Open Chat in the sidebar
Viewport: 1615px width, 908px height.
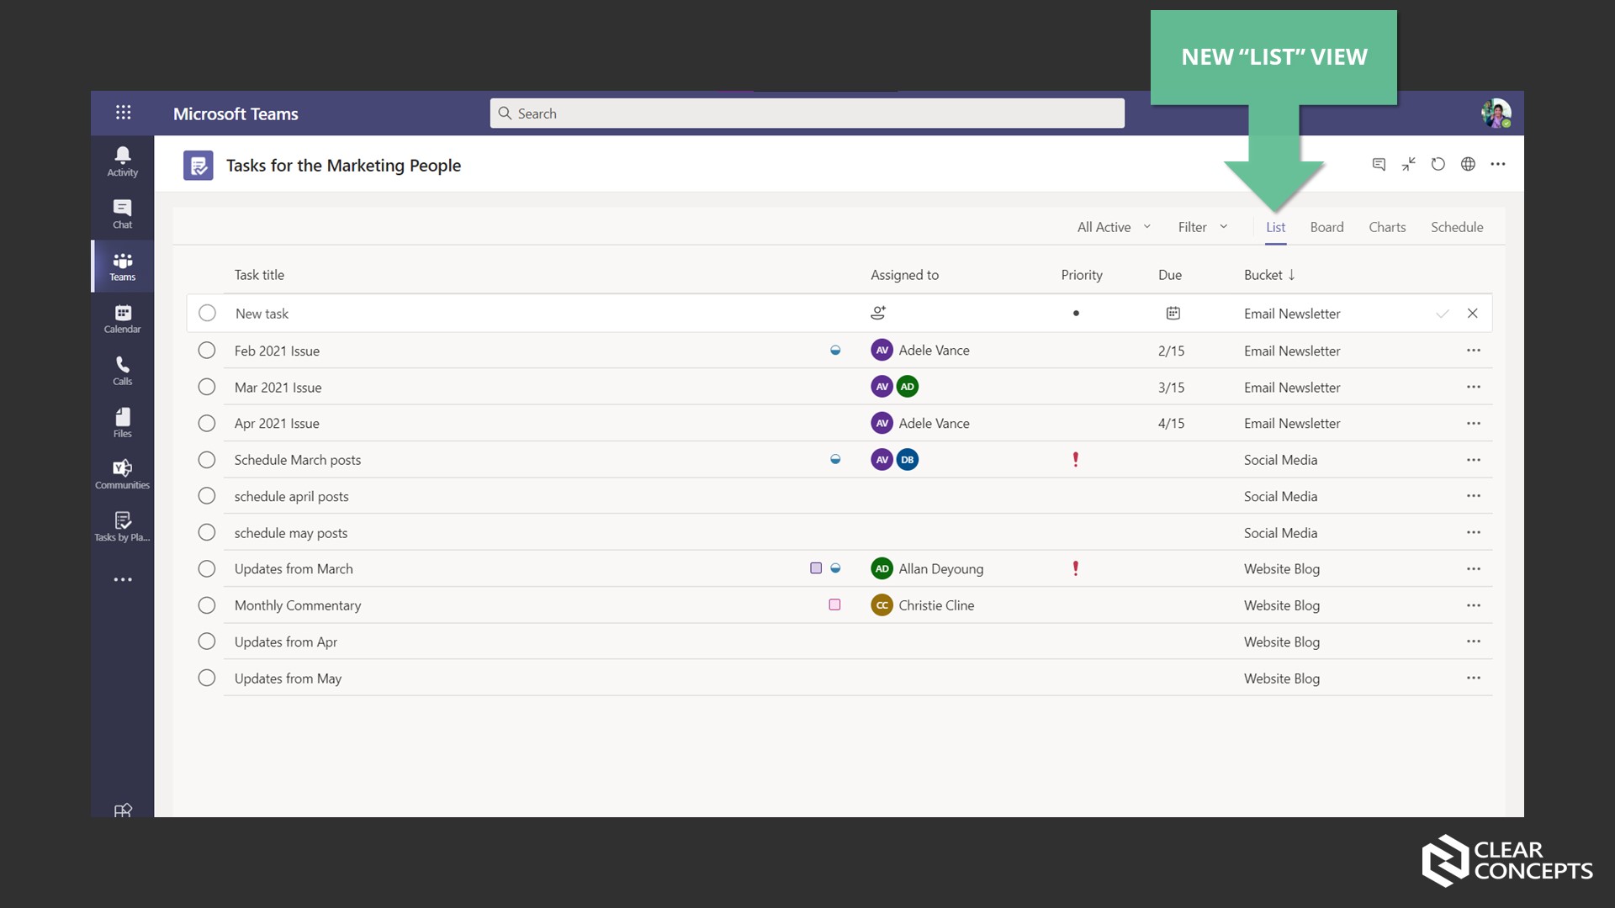pyautogui.click(x=122, y=214)
